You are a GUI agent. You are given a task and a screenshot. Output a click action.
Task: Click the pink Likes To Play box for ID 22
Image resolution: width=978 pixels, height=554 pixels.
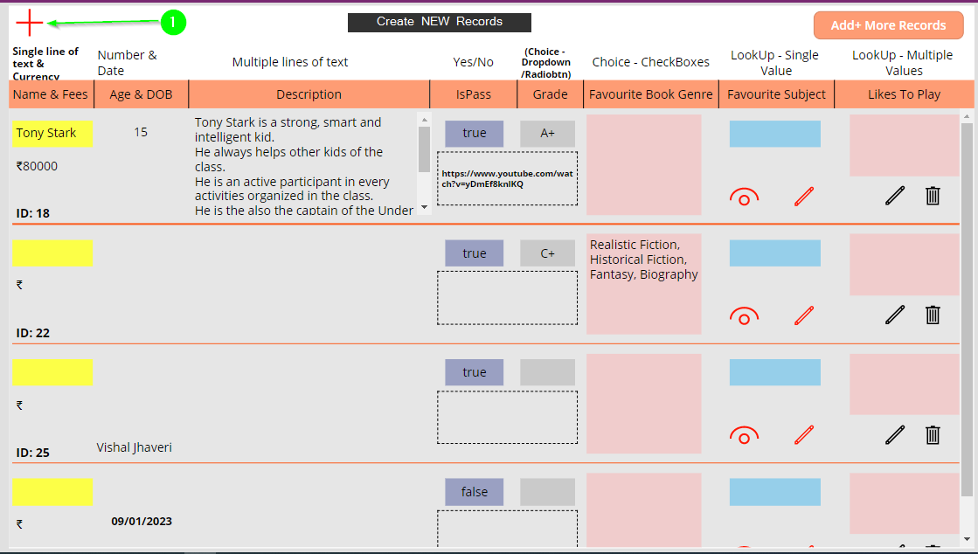[x=905, y=265]
